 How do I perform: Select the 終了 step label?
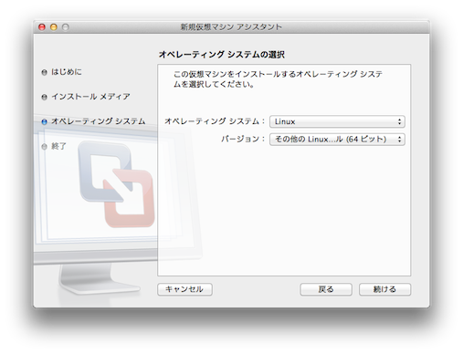[x=58, y=146]
